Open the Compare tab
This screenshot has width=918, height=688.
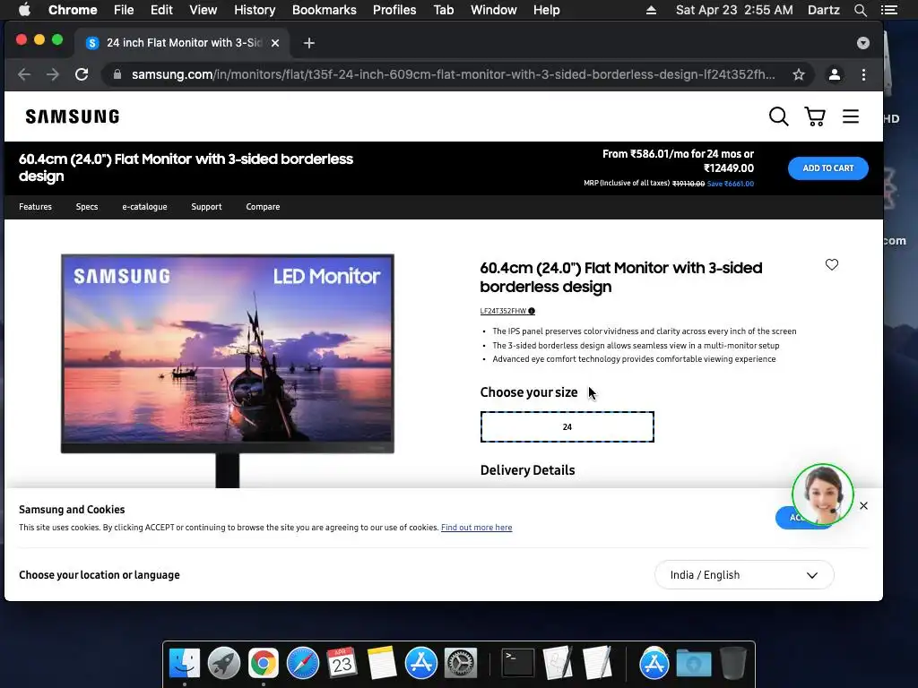point(263,207)
